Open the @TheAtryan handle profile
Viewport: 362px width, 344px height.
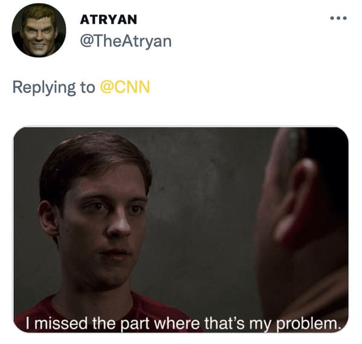coord(126,42)
